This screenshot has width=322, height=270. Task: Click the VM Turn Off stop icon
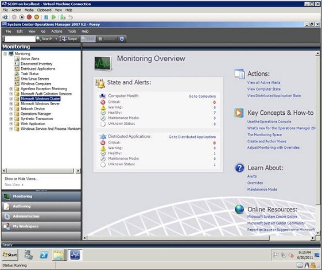click(x=22, y=17)
